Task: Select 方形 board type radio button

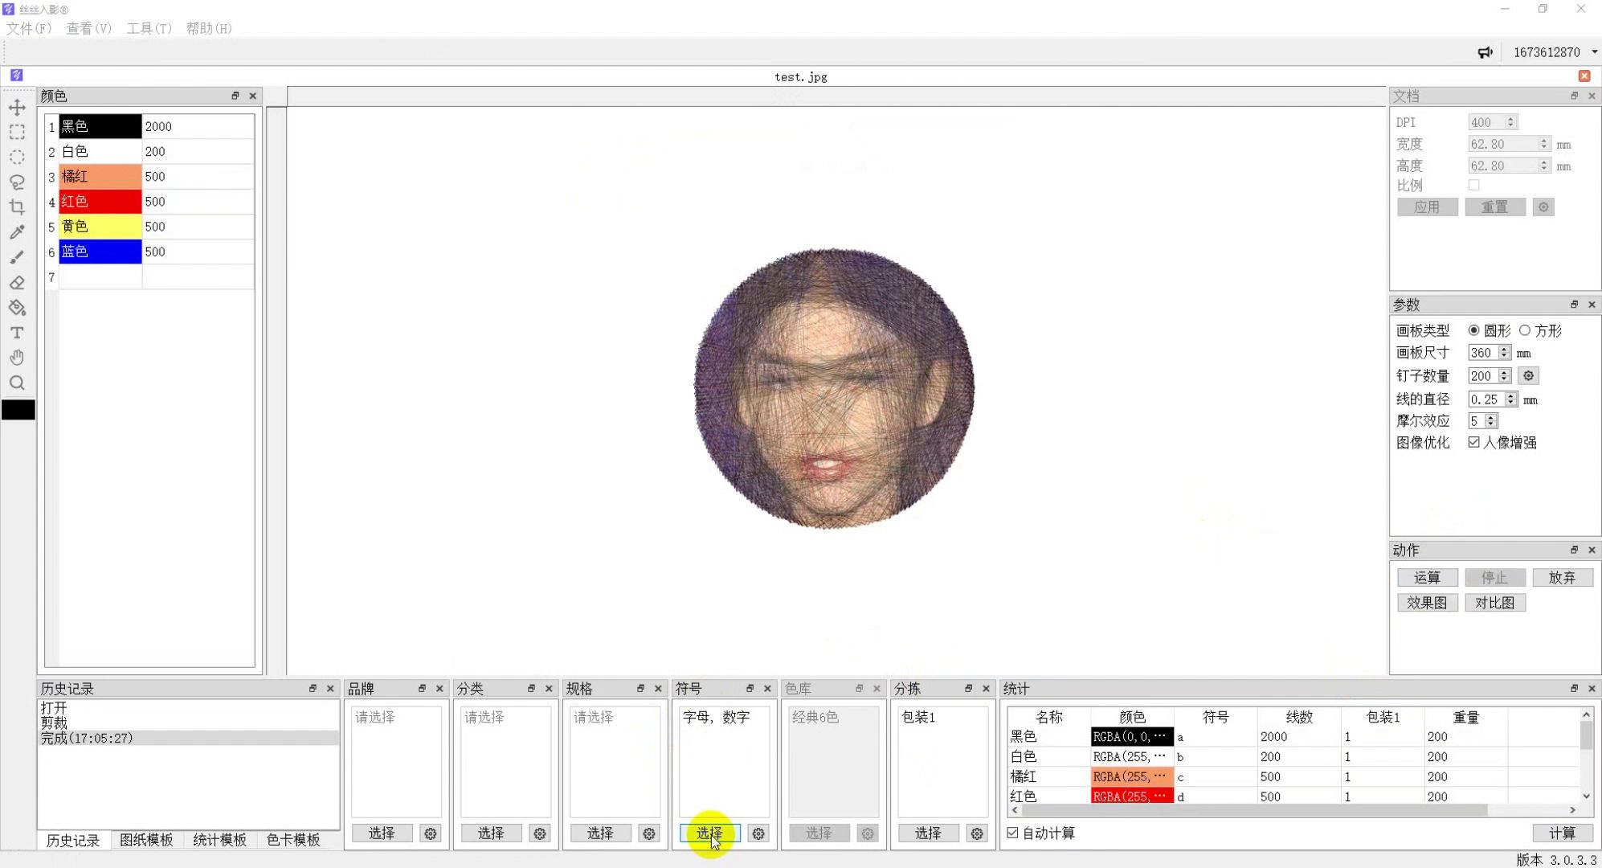Action: click(1524, 330)
